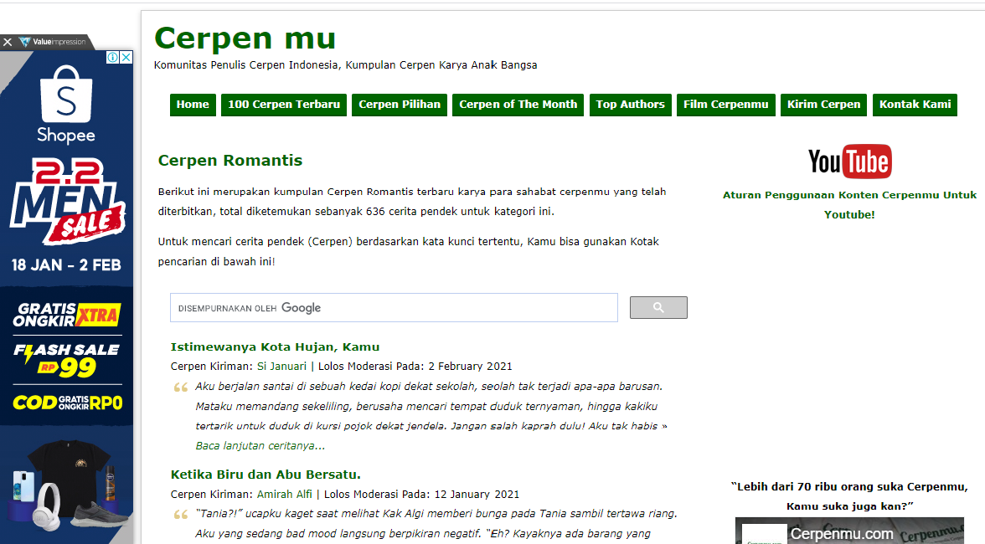Click Gratis Ongkir Xtra promo badge
The height and width of the screenshot is (544, 985).
pyautogui.click(x=67, y=315)
